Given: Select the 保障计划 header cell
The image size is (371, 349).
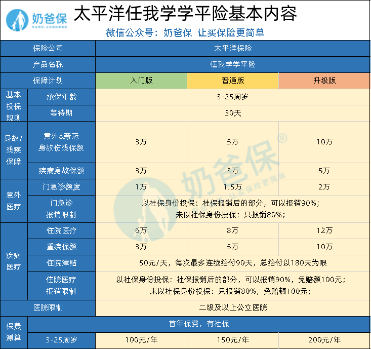Looking at the screenshot, I should [x=48, y=81].
